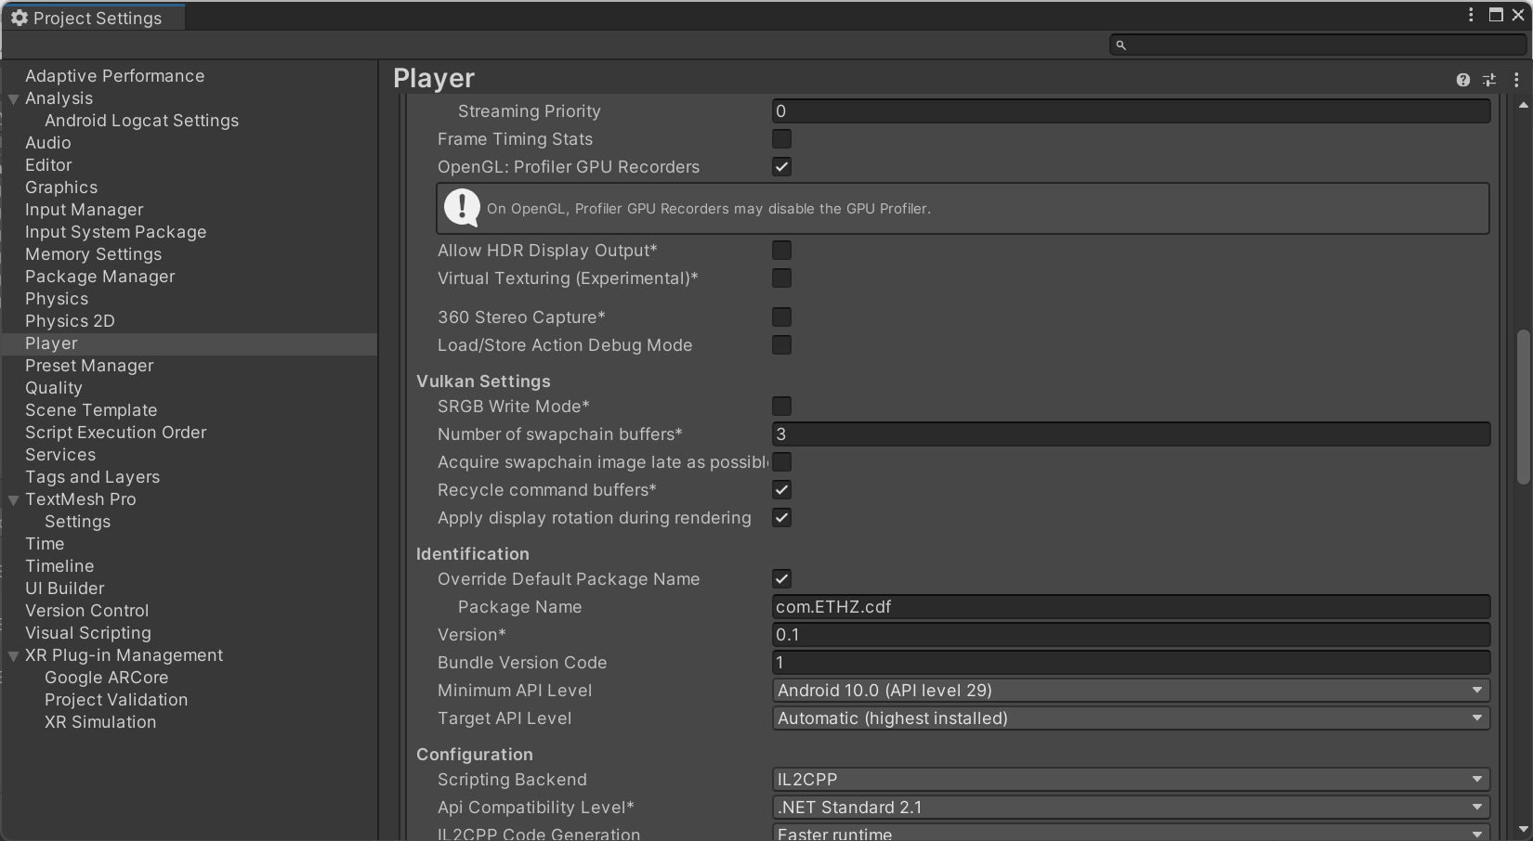
Task: Click the search magnifier icon
Action: (1121, 45)
